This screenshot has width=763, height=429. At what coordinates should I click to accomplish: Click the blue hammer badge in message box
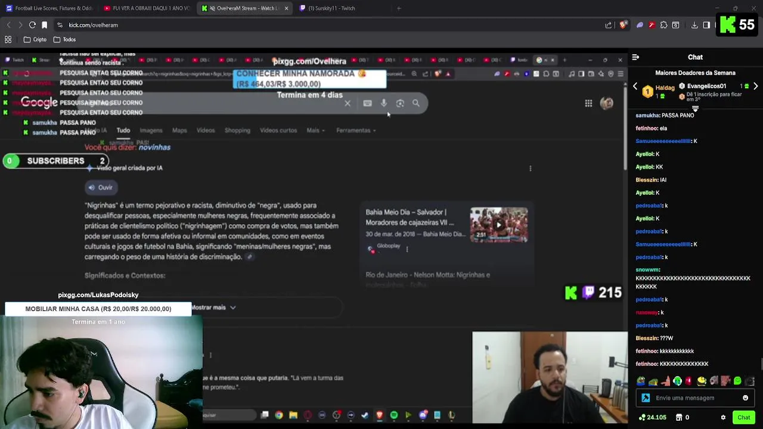pos(646,398)
